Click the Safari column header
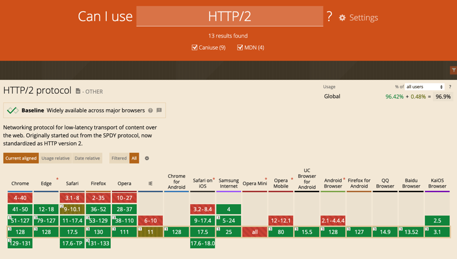Viewport: 457px width, 259px height. click(x=72, y=184)
